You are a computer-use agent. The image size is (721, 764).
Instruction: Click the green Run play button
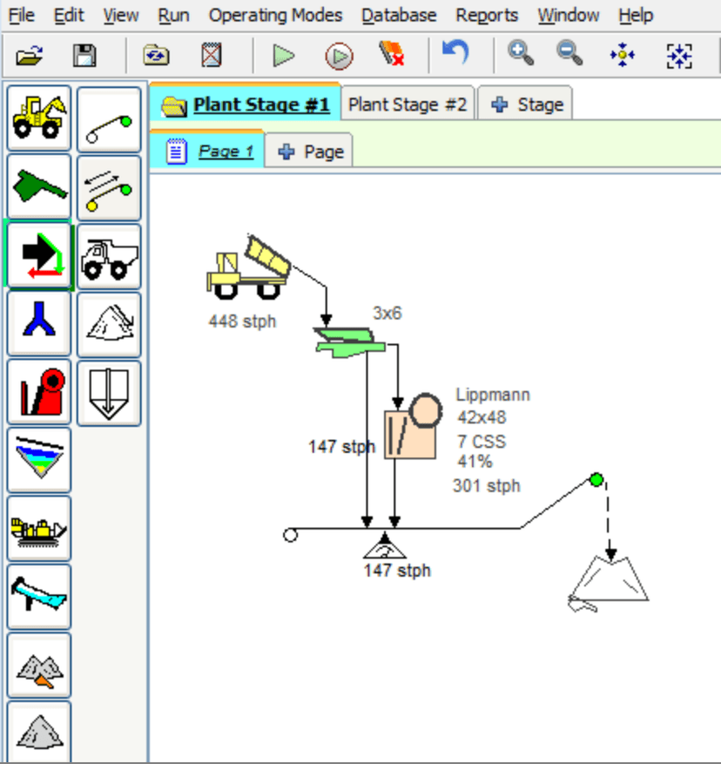pos(283,57)
